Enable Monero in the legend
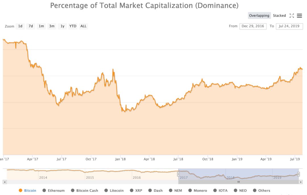 coord(198,190)
